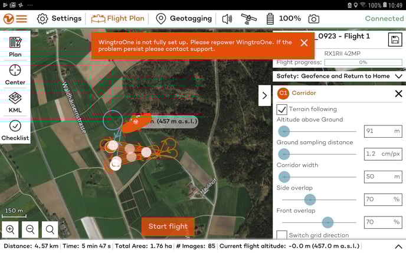Viewport: 406px width, 253px height.
Task: Expand the bottom status bar chevron
Action: click(x=398, y=246)
